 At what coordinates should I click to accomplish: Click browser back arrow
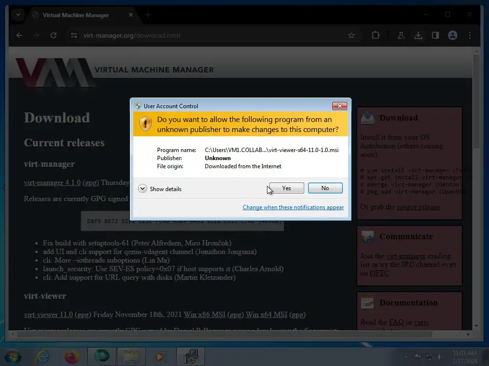19,35
